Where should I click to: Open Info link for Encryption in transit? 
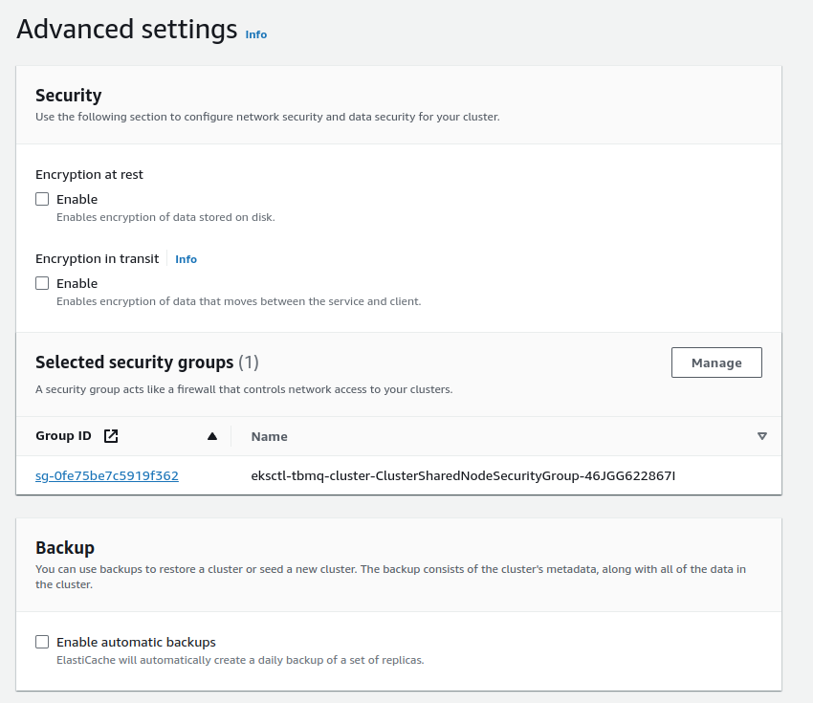point(186,259)
